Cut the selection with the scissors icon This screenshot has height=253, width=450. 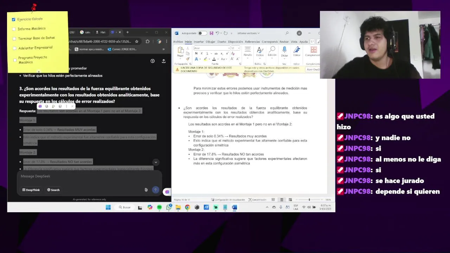(x=188, y=48)
